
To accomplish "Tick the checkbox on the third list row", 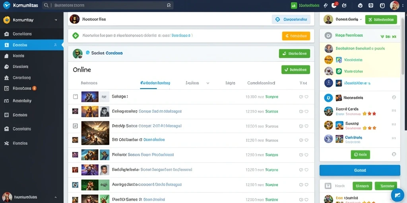I will click(75, 126).
